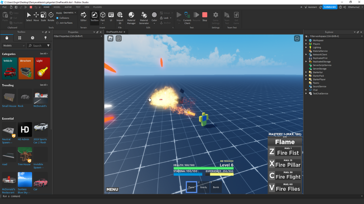Click See All next to Trending
Image resolution: width=364 pixels, height=204 pixels.
coord(43,85)
